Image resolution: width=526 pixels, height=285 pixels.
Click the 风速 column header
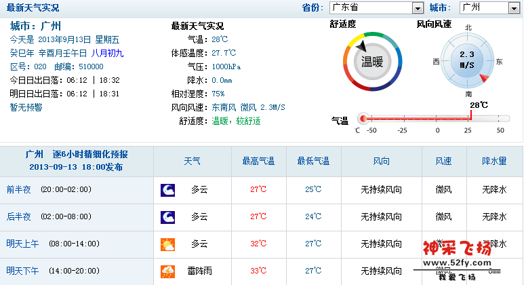[443, 161]
